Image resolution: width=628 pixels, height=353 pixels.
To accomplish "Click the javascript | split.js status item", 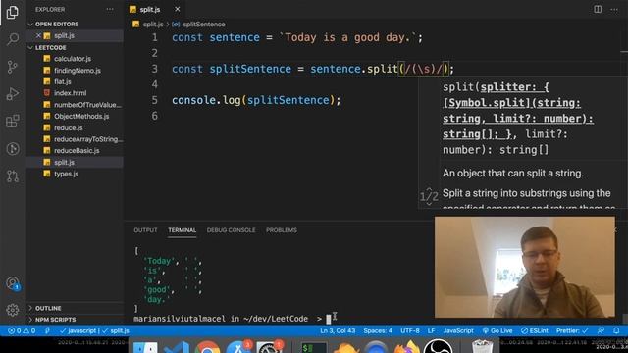I will [x=94, y=331].
